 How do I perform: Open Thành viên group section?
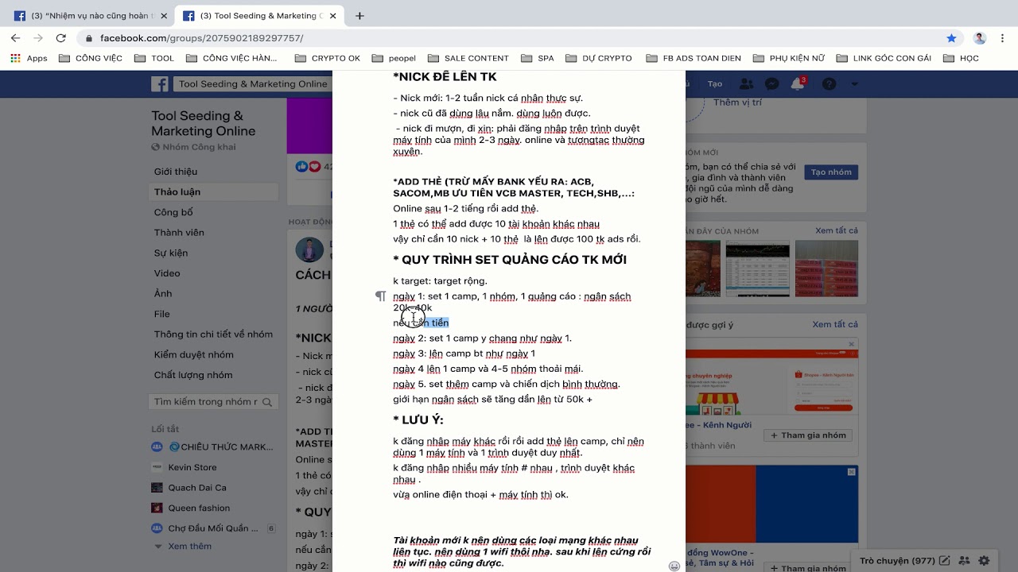[x=179, y=233]
